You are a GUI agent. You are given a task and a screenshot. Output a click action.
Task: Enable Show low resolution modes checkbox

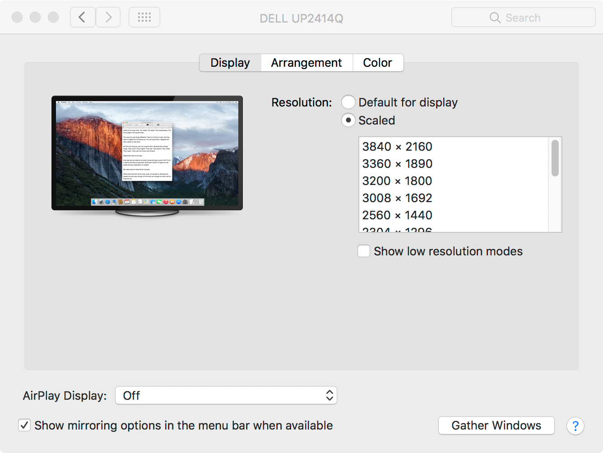click(364, 251)
